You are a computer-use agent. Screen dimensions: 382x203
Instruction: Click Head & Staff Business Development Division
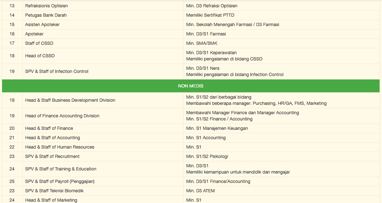(x=70, y=100)
